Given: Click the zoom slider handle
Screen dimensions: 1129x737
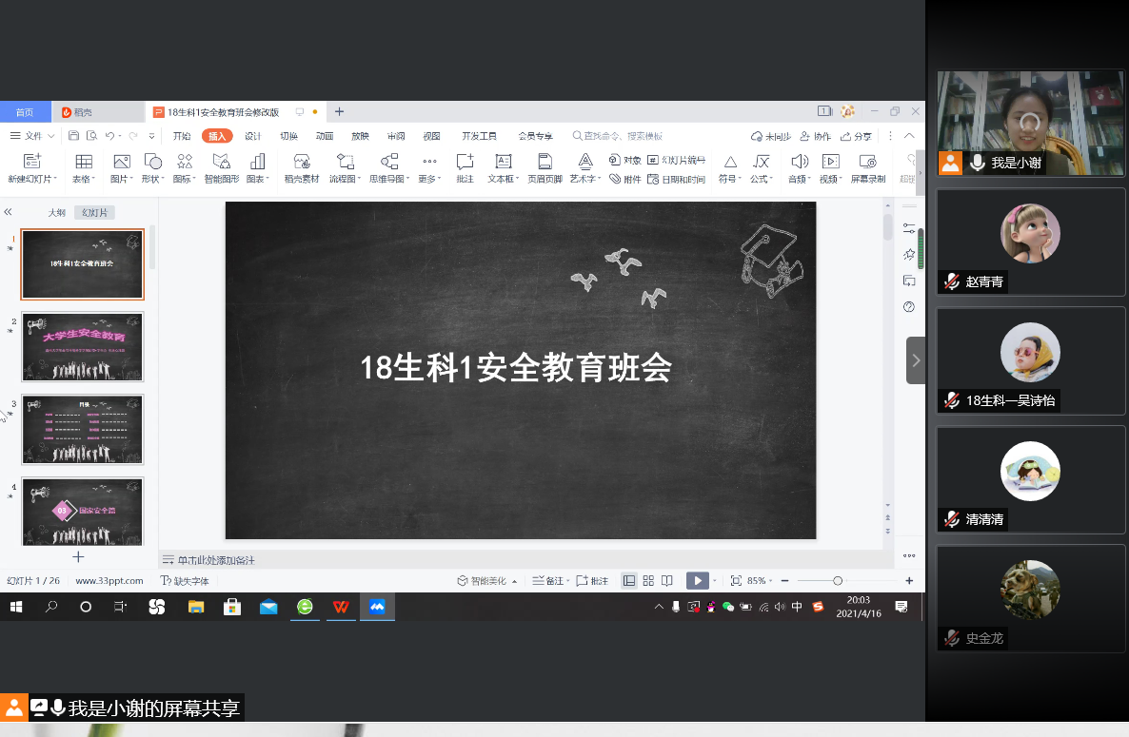Looking at the screenshot, I should click(838, 580).
